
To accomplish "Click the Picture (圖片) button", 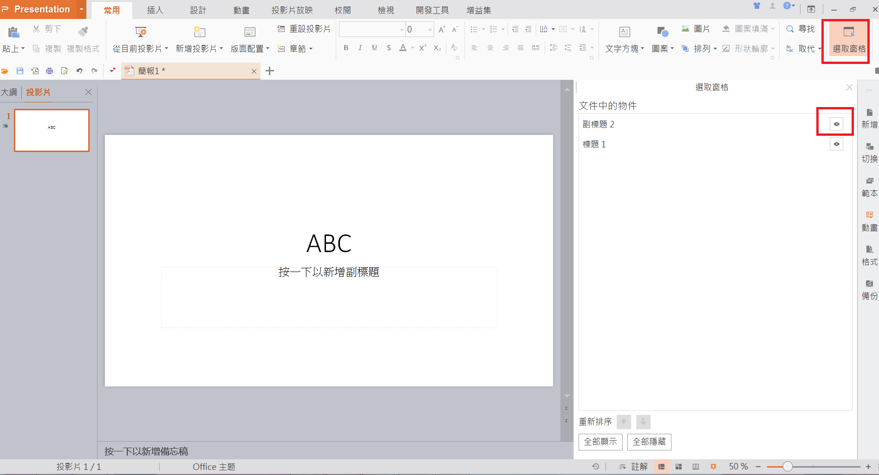I will (696, 29).
